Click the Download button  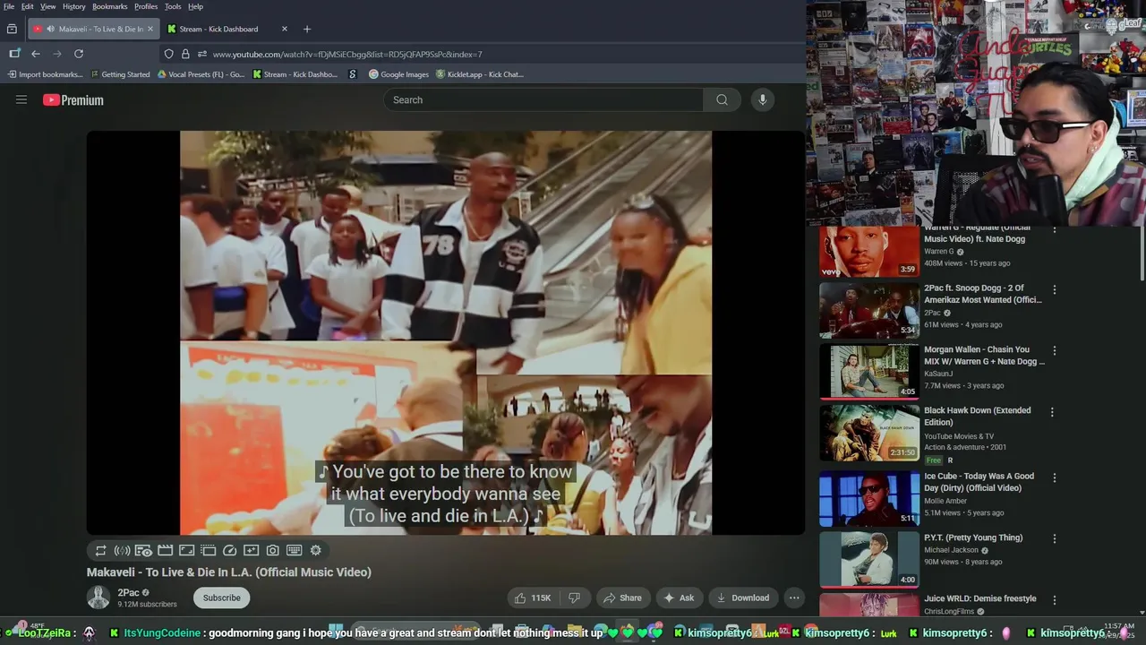point(742,598)
